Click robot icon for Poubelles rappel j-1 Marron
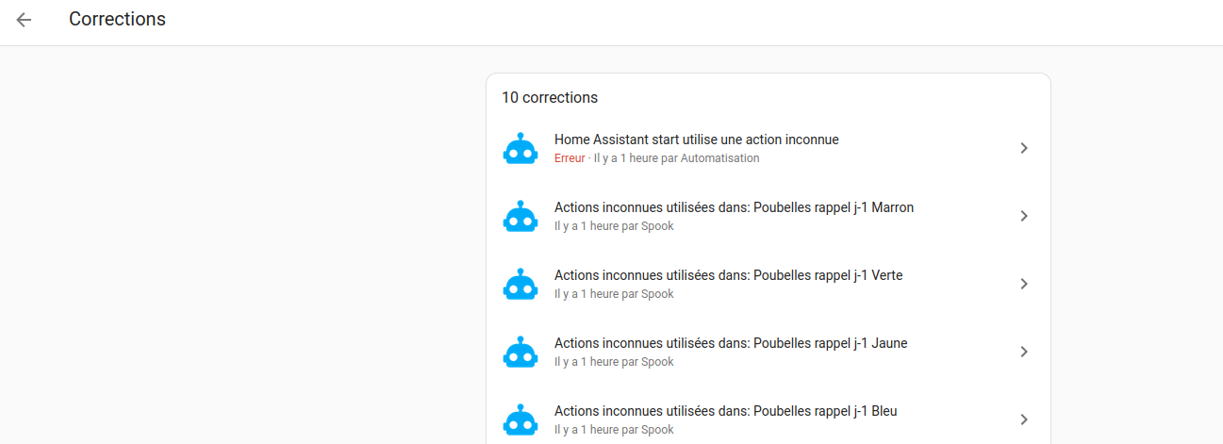This screenshot has height=444, width=1223. tap(521, 217)
